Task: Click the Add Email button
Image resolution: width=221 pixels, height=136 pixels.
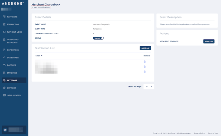Action: (x=145, y=48)
